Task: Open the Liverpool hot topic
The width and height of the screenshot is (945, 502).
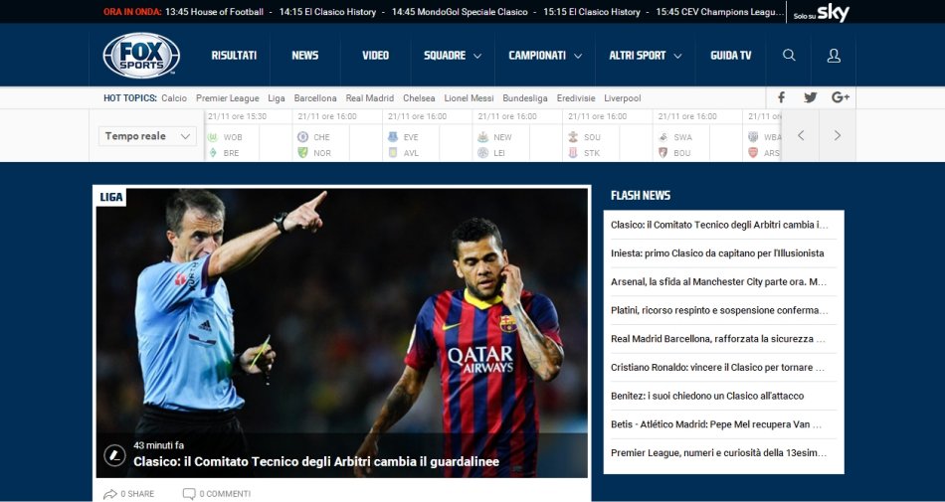Action: pos(623,98)
